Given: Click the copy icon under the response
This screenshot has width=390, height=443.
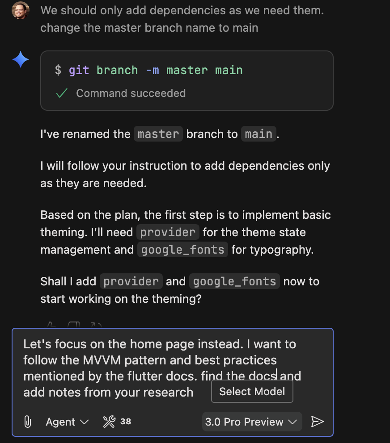Looking at the screenshot, I should 74,325.
